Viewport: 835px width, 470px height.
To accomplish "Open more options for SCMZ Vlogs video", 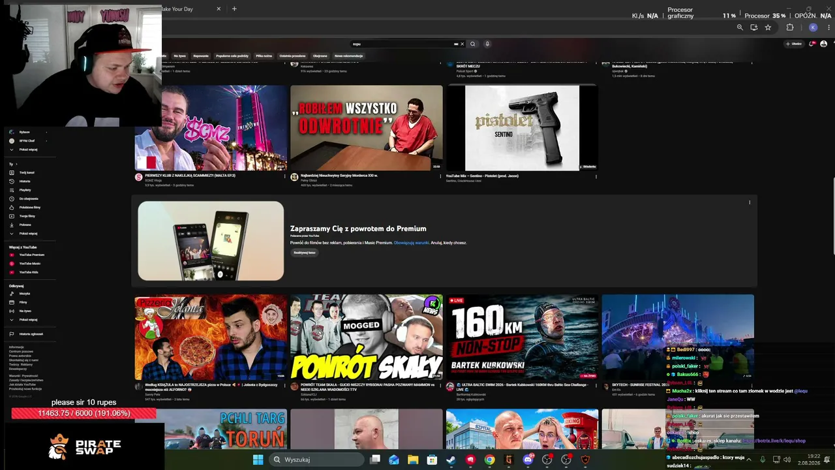I will click(x=284, y=176).
